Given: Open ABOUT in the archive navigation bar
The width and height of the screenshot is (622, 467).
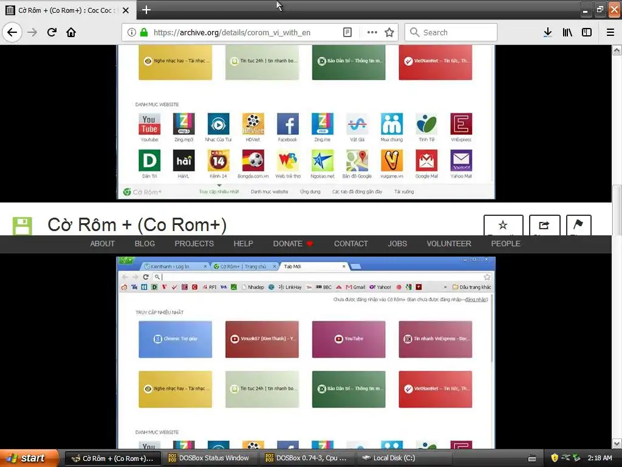Looking at the screenshot, I should tap(102, 243).
